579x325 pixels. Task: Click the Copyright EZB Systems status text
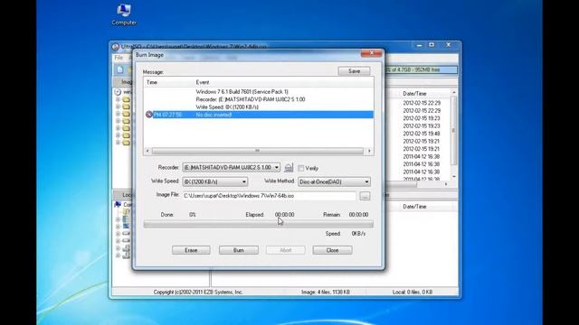[x=198, y=292]
